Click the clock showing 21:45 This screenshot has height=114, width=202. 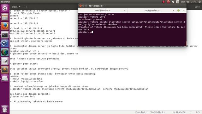[x=194, y=2]
